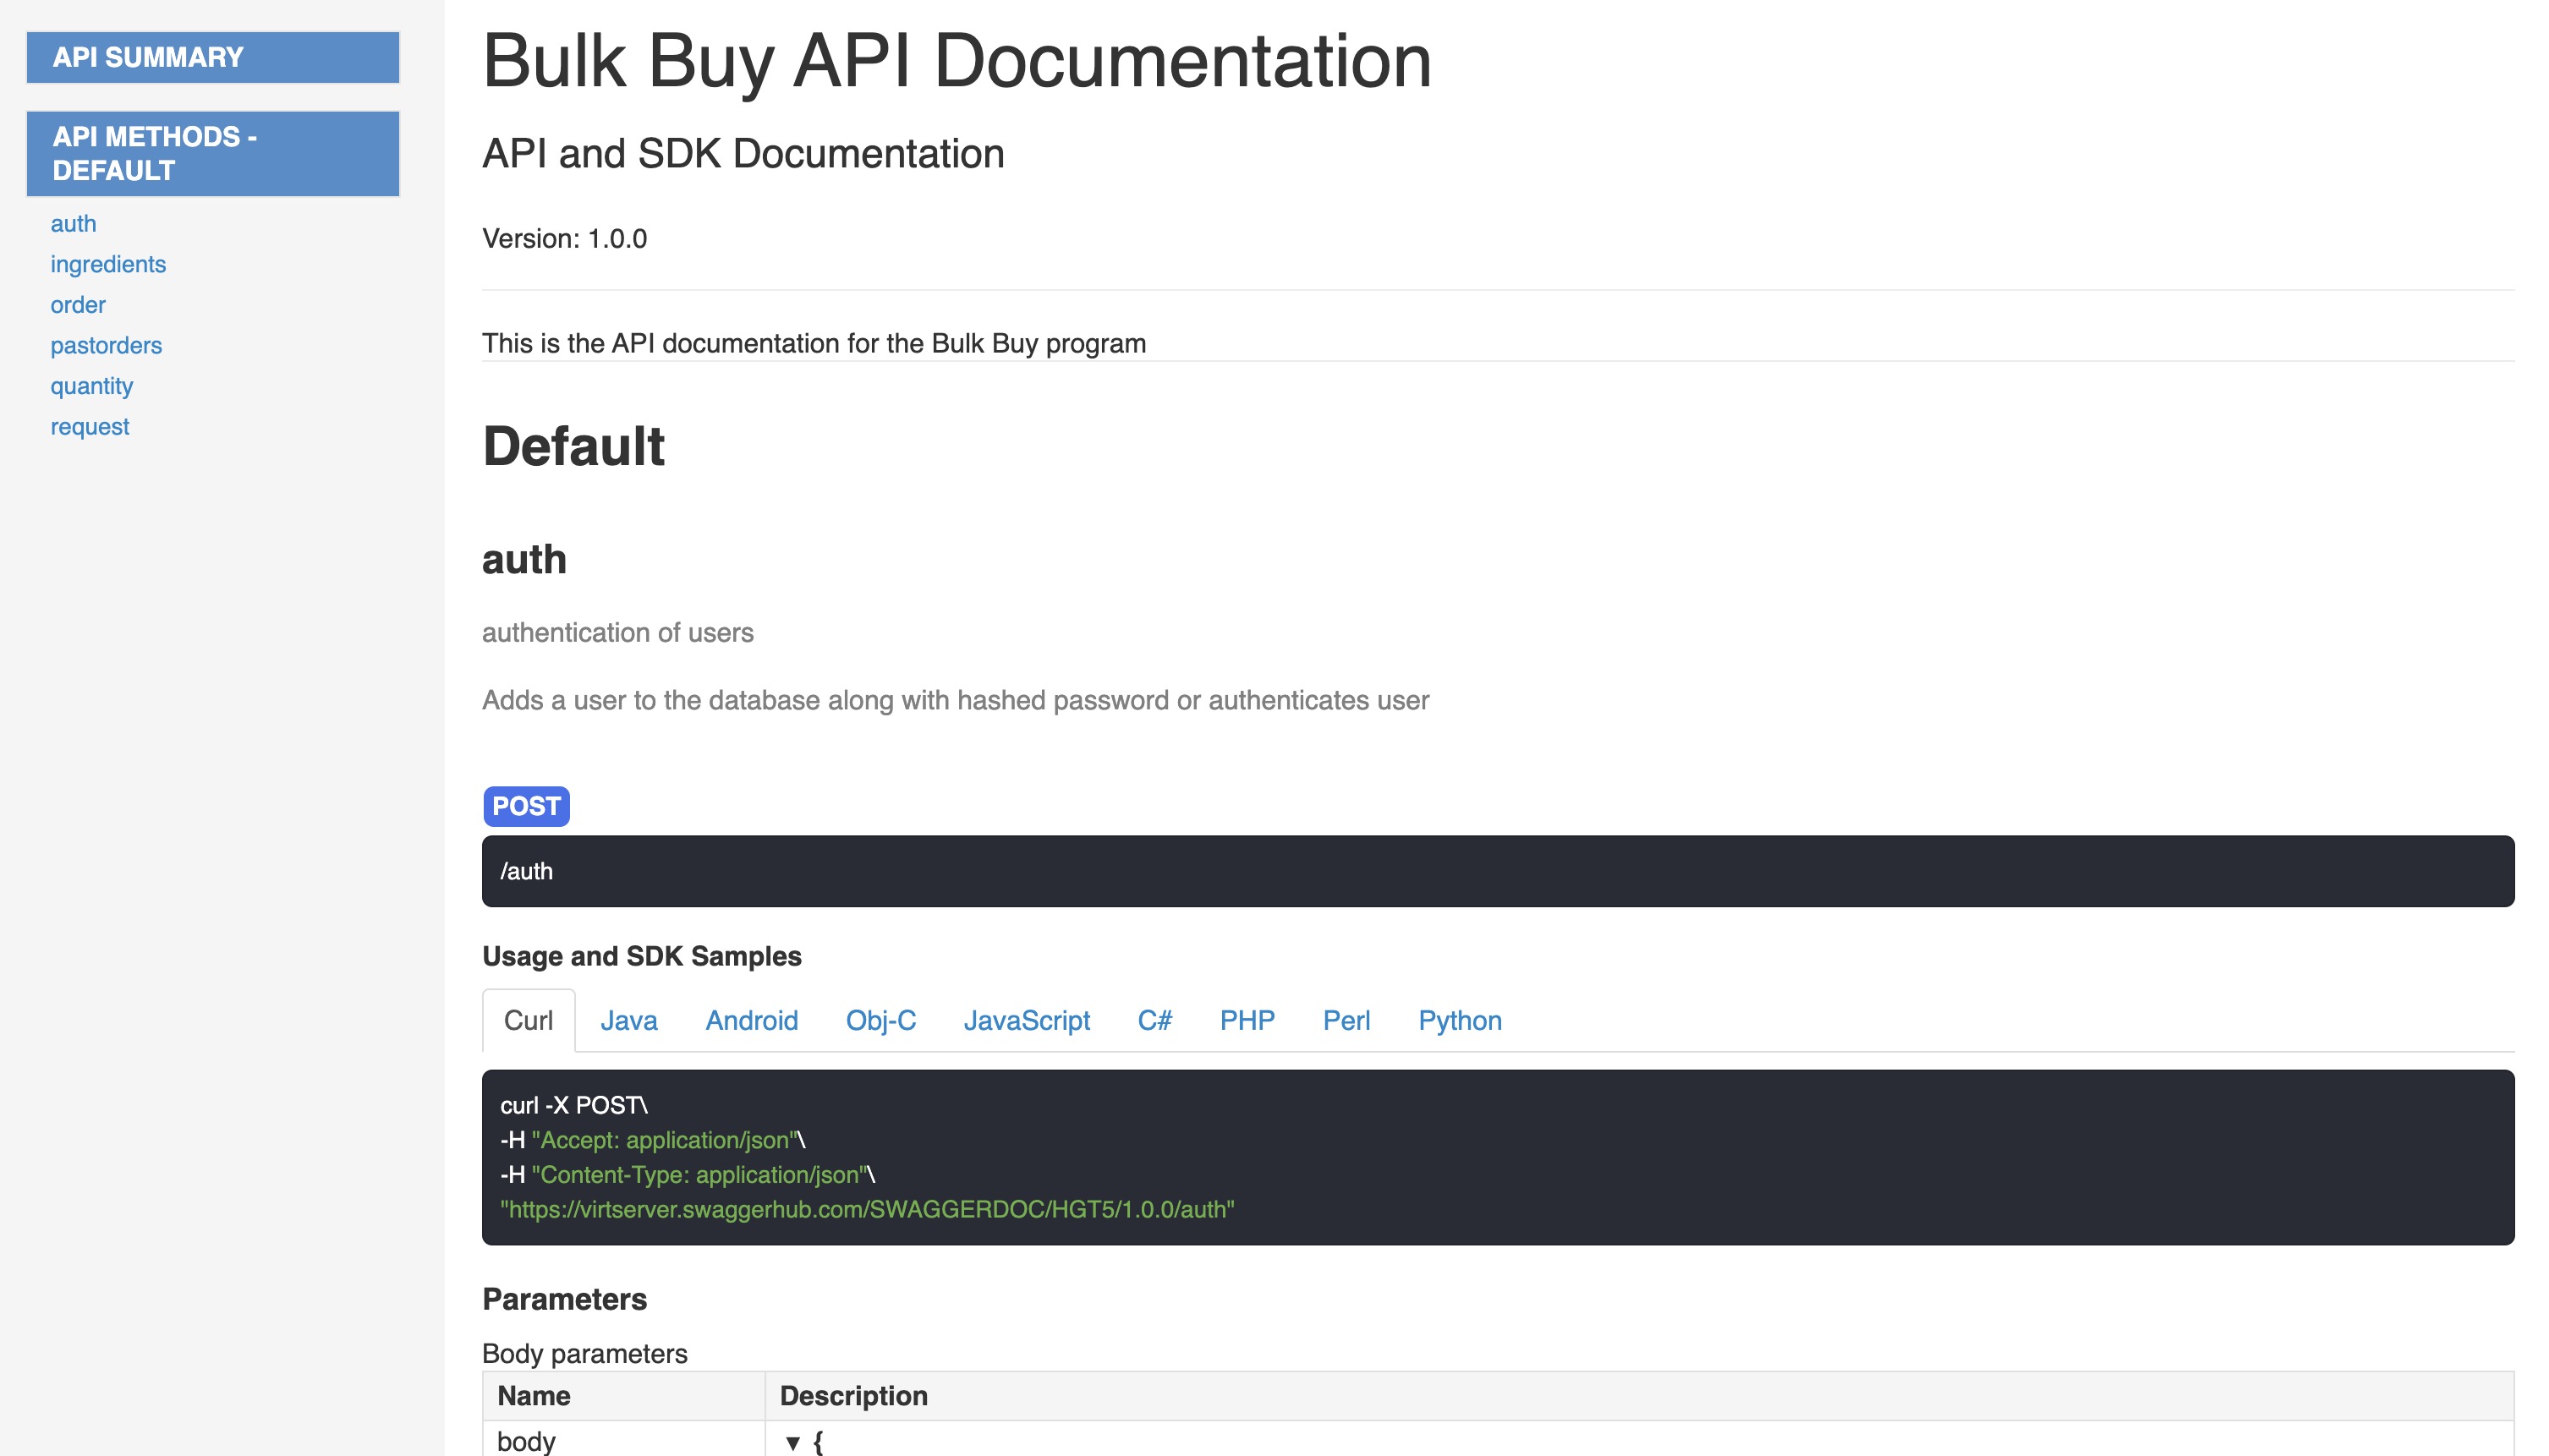The height and width of the screenshot is (1456, 2549).
Task: Click the API METHODS - DEFAULT header
Action: (x=212, y=153)
